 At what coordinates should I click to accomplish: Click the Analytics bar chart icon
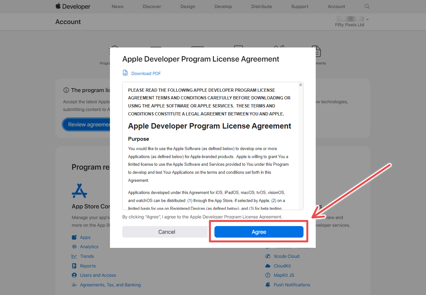pyautogui.click(x=74, y=247)
